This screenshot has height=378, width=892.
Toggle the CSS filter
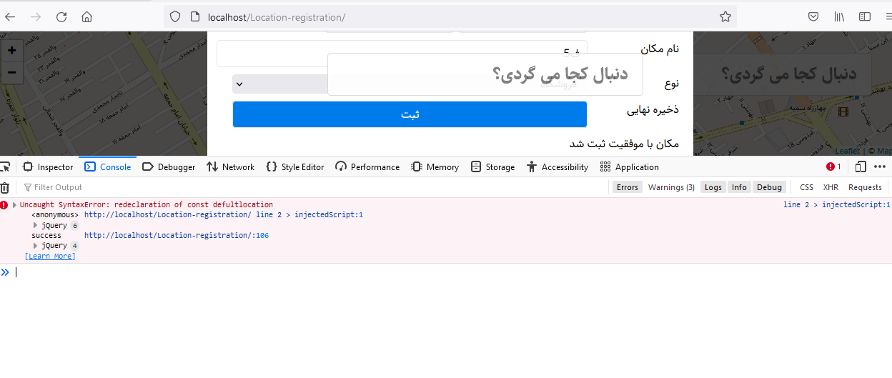pos(806,187)
